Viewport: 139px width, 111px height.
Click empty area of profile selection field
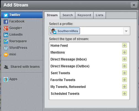coord(101,31)
